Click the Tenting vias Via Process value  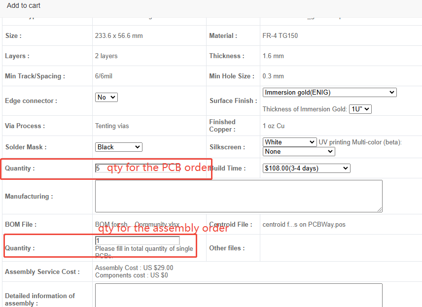(112, 126)
